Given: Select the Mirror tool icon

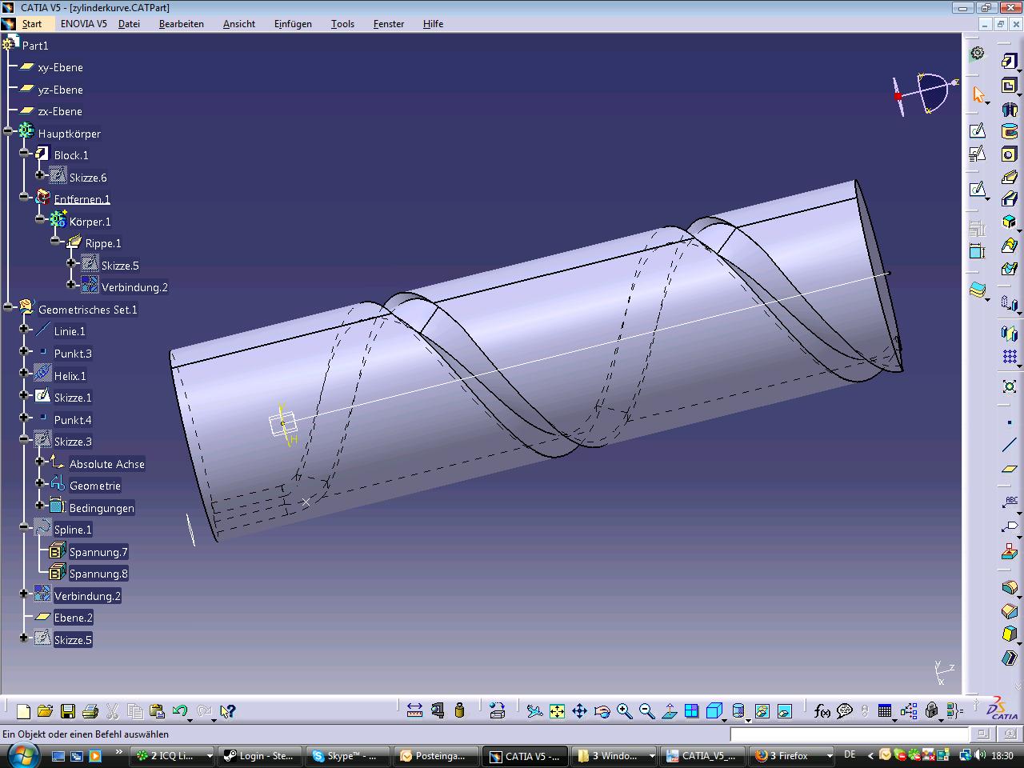Looking at the screenshot, I should coord(1009,334).
